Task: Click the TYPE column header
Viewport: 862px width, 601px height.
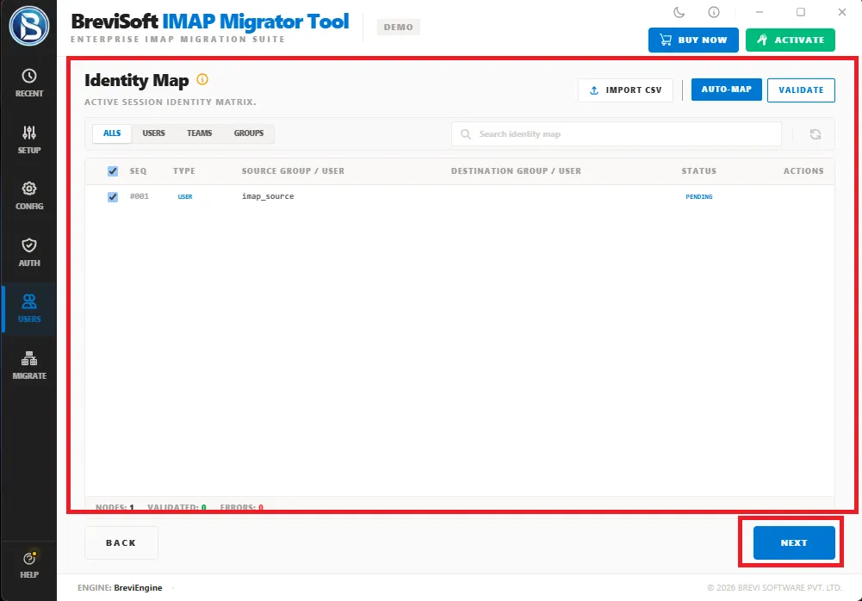Action: (184, 171)
